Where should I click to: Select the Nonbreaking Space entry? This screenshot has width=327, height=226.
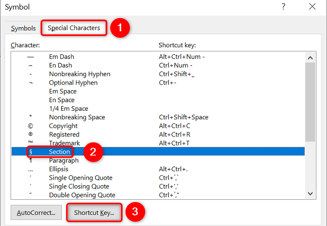77,117
